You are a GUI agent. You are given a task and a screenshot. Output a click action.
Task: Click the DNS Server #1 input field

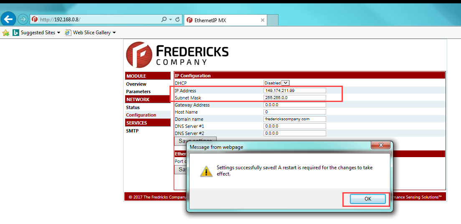coord(295,126)
